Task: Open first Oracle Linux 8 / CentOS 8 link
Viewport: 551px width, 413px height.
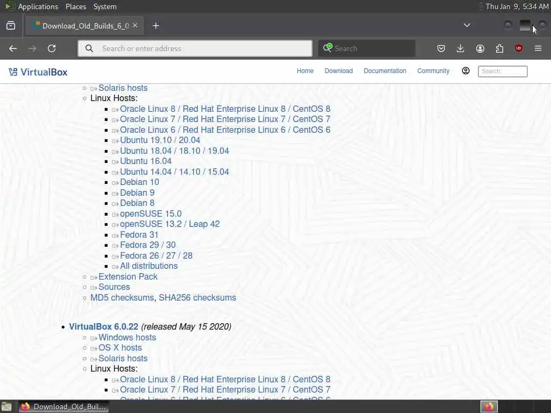Action: 225,109
